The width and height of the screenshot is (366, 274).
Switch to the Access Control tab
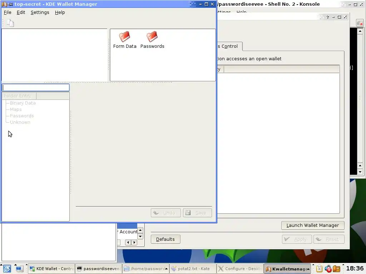pyautogui.click(x=229, y=46)
